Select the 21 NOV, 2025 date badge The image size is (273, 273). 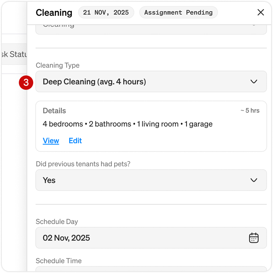106,13
